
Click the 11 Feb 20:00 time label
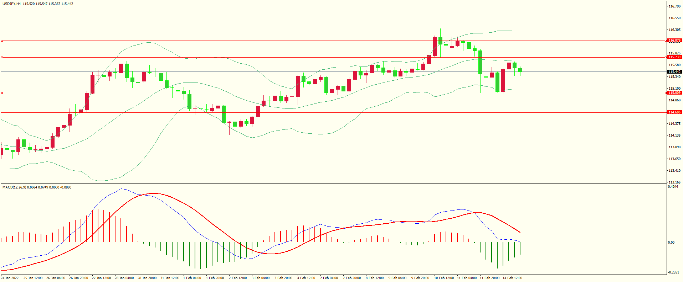click(x=489, y=278)
